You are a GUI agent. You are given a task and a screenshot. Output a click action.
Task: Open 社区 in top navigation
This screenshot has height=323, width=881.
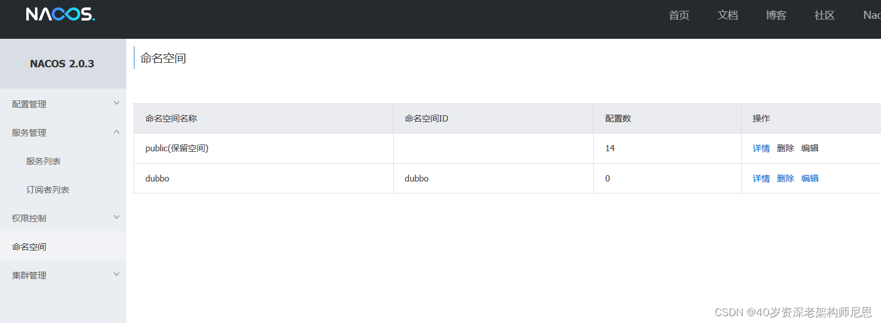(x=825, y=15)
